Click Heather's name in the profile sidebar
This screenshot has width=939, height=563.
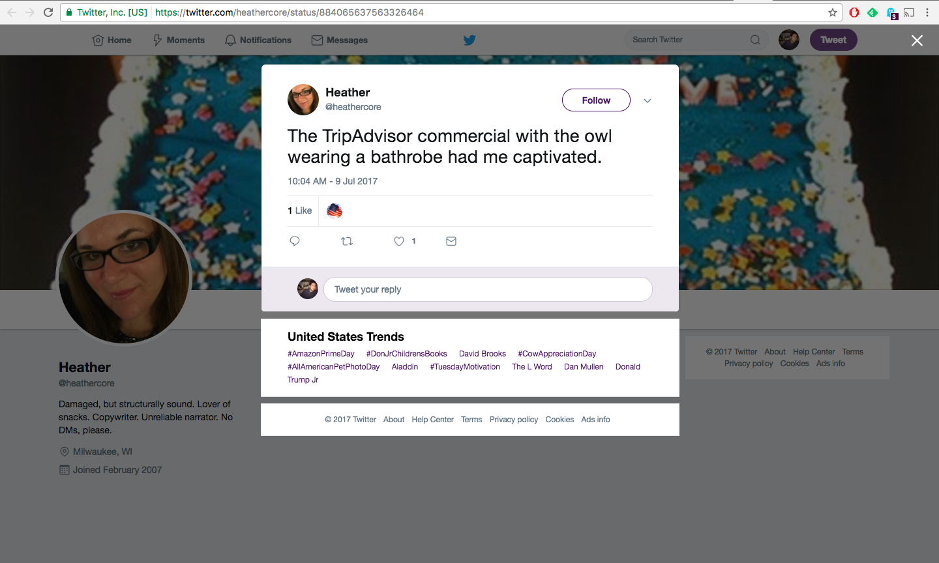[85, 368]
